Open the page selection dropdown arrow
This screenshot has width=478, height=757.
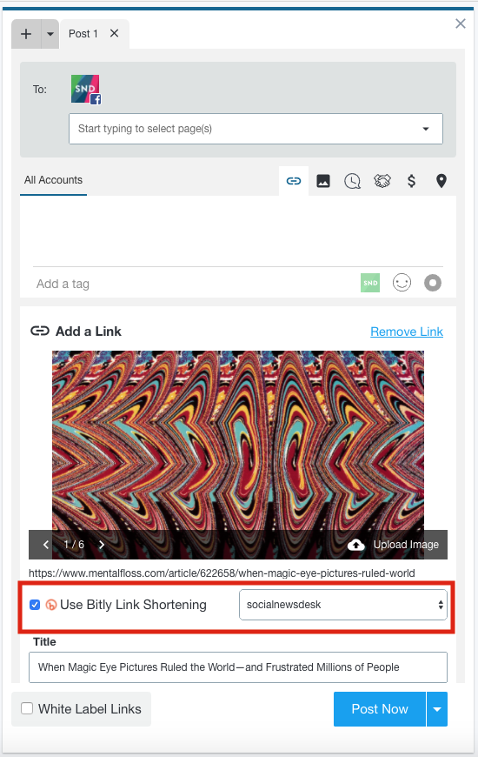(x=426, y=129)
